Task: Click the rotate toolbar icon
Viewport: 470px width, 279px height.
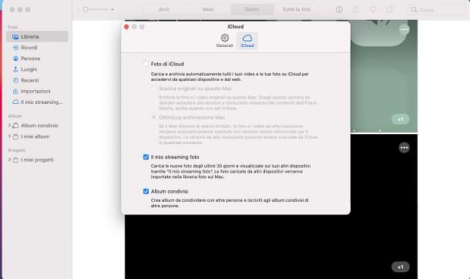Action: [390, 9]
